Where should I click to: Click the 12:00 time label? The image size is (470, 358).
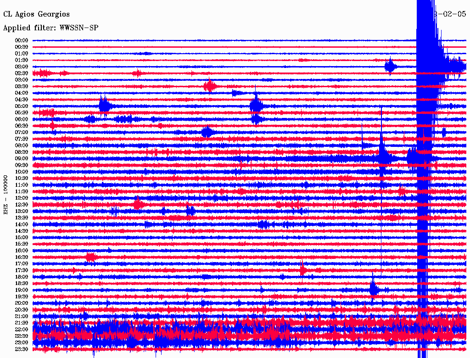click(x=22, y=198)
